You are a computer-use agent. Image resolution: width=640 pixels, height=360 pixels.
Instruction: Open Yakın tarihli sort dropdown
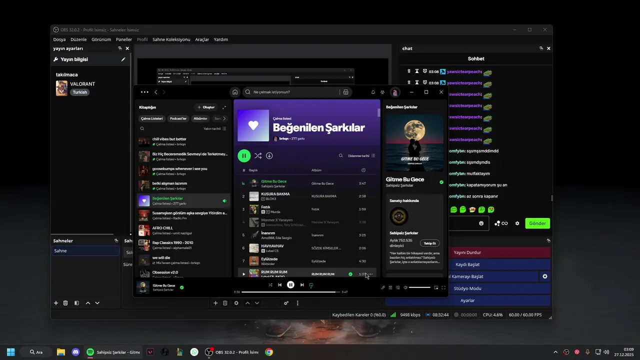pyautogui.click(x=214, y=128)
